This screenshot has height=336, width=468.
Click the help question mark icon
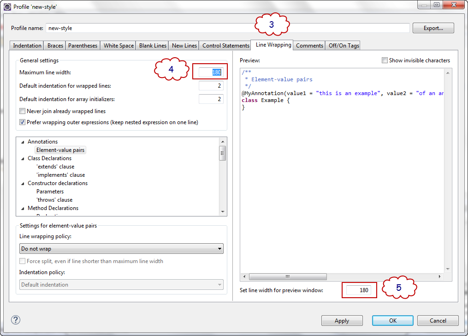(x=15, y=319)
